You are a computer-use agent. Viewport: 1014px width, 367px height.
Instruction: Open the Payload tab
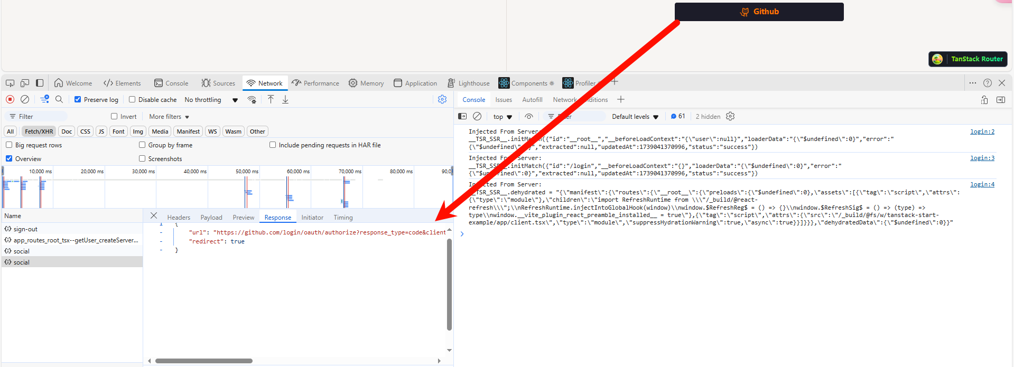211,218
